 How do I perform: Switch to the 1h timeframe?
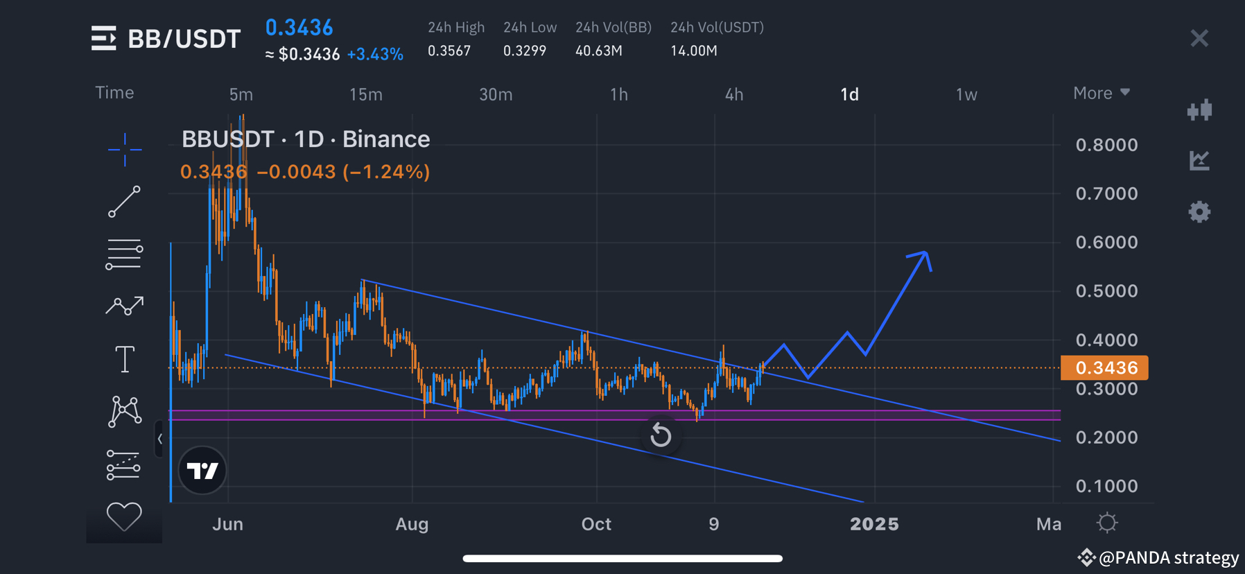click(x=619, y=94)
